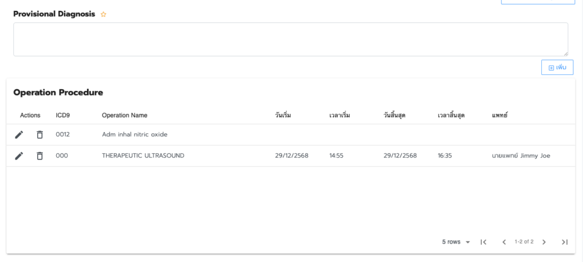Click the นายแพทย์ Jimmy Joe doctor cell
Screen dimensions: 586x262
[521, 156]
